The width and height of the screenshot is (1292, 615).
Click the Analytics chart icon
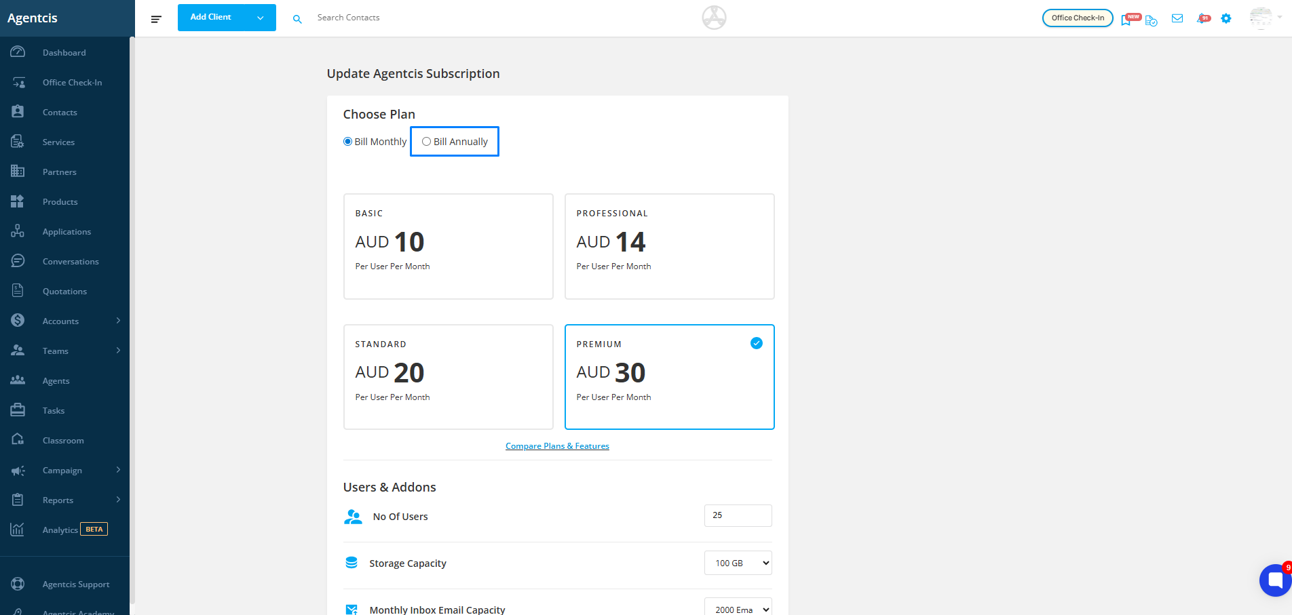click(x=18, y=530)
